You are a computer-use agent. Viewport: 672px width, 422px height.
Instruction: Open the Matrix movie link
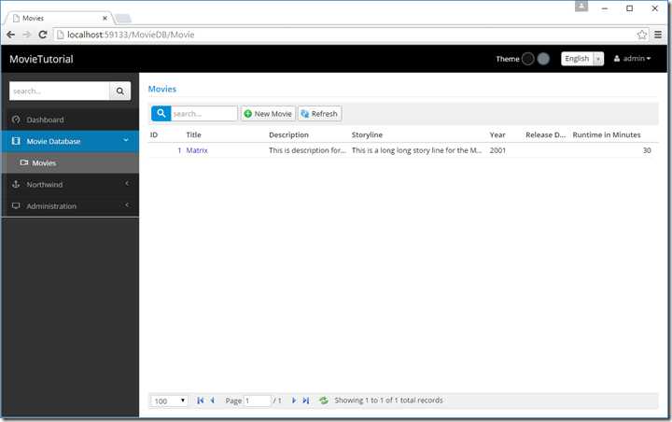point(197,150)
